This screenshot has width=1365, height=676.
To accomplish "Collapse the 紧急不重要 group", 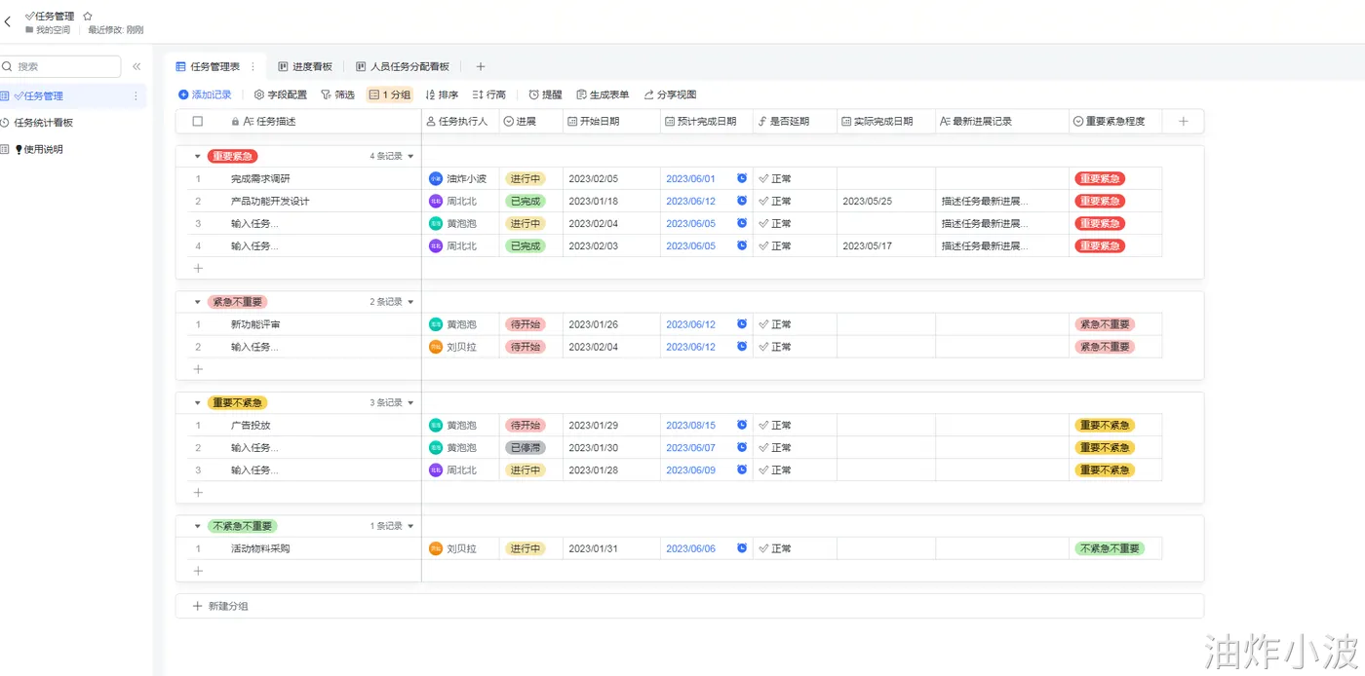I will (x=197, y=302).
